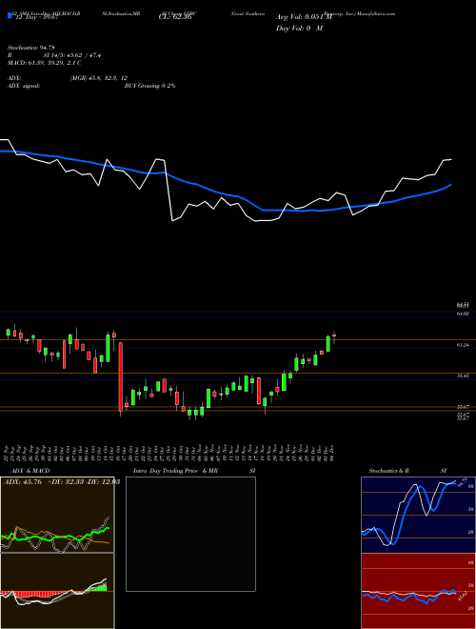Click the 58.45 price axis label
The width and height of the screenshot is (476, 629).
[464, 375]
